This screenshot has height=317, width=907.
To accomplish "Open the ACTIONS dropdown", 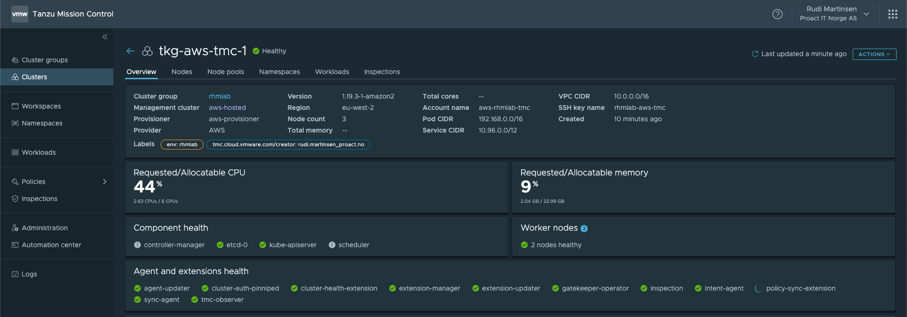I will pyautogui.click(x=874, y=54).
